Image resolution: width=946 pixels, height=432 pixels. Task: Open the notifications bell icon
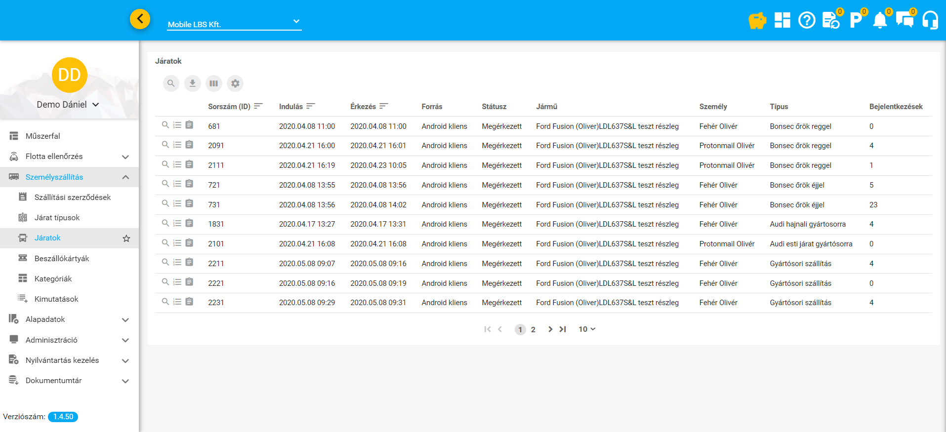[x=880, y=21]
